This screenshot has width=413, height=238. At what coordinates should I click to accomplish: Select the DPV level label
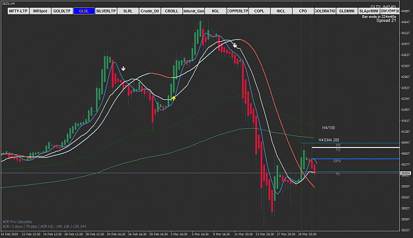click(337, 161)
